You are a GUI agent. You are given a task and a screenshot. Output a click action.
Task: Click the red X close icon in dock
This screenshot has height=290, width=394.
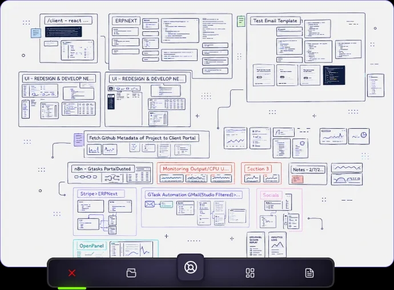click(x=72, y=273)
